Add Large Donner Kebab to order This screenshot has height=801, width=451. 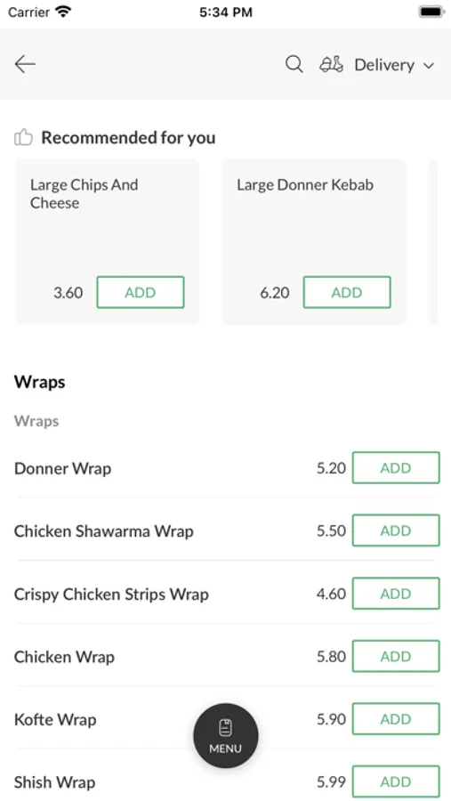(347, 292)
